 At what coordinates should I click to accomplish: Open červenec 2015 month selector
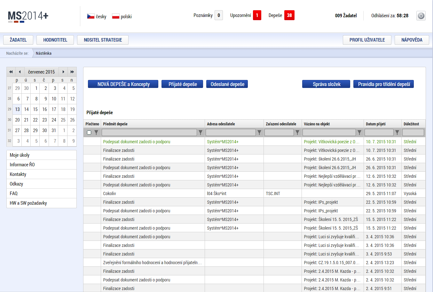41,72
